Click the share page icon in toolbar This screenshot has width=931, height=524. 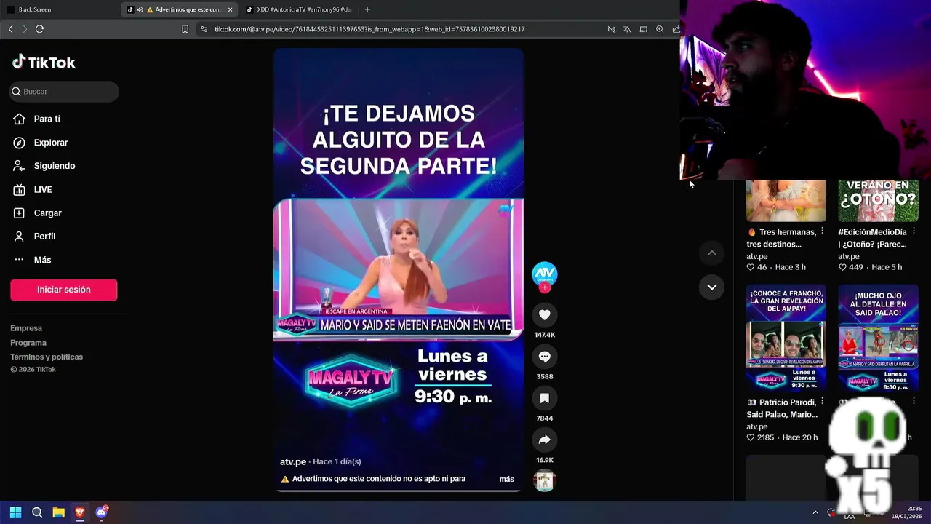pos(676,29)
